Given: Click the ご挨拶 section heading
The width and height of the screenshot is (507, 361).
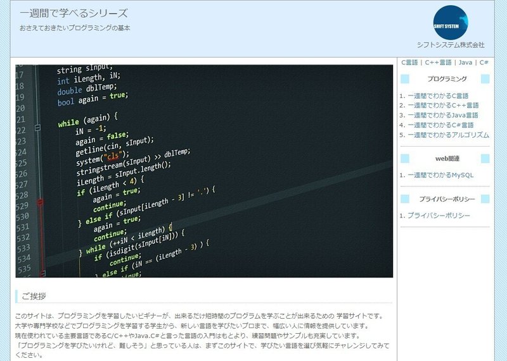Looking at the screenshot, I should 34,296.
